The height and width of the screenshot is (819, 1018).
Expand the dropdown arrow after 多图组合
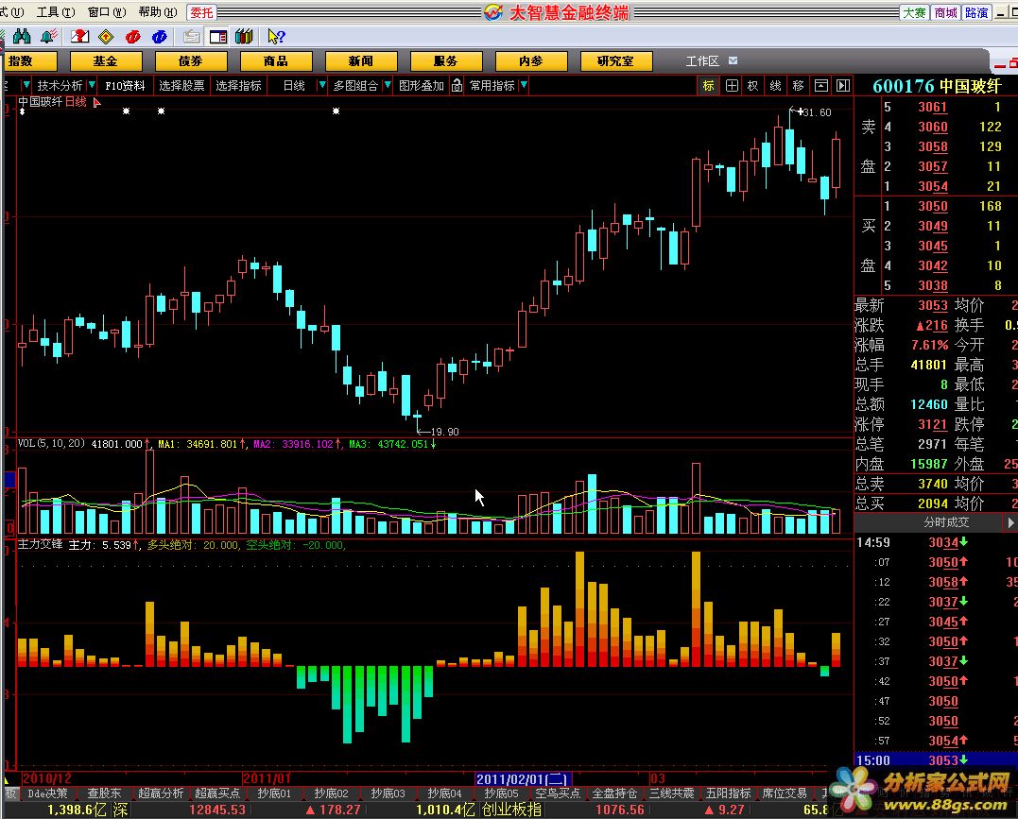388,85
